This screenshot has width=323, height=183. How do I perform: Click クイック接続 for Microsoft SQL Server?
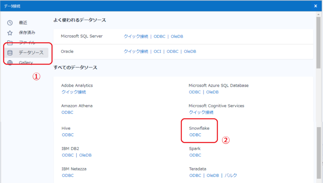[x=136, y=37]
